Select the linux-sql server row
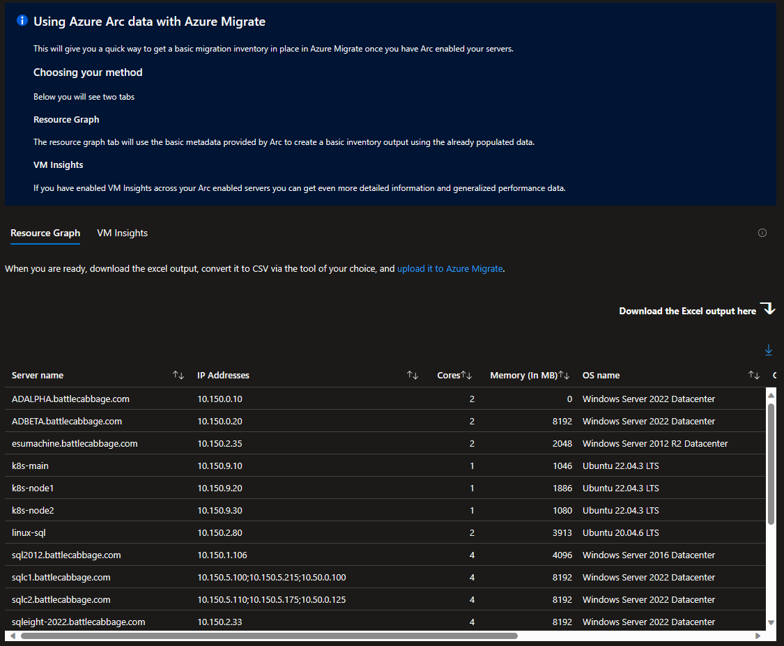 385,532
